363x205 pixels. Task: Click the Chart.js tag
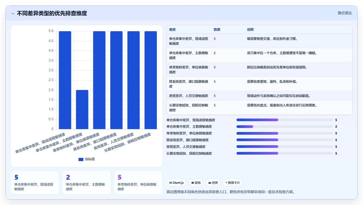tap(177, 183)
